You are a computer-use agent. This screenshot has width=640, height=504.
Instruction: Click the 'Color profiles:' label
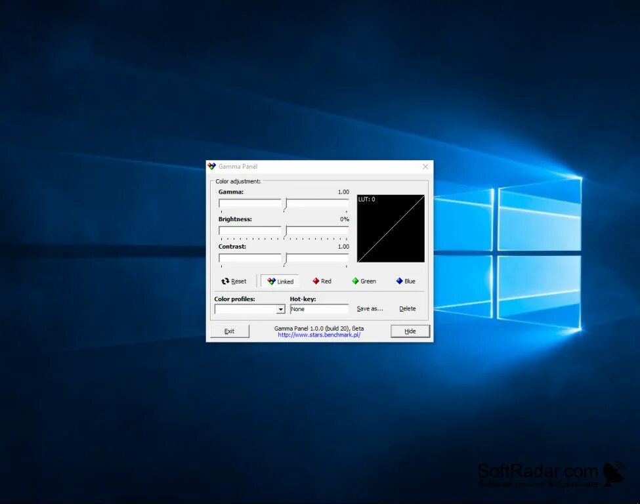[235, 299]
